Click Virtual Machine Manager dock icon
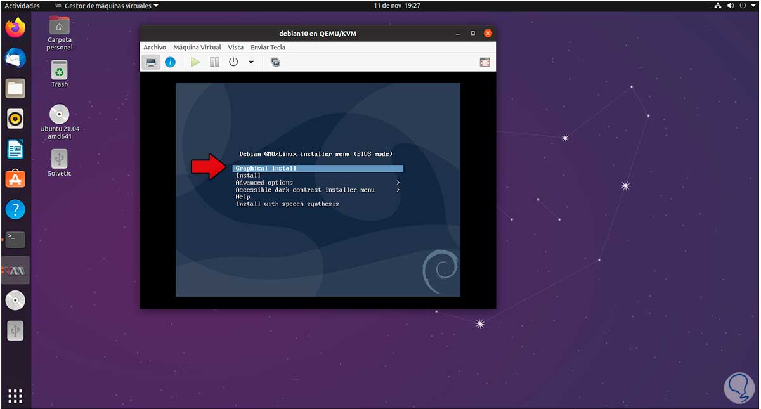 15,270
